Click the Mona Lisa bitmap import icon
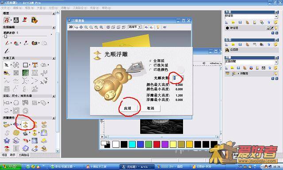 pos(34,20)
